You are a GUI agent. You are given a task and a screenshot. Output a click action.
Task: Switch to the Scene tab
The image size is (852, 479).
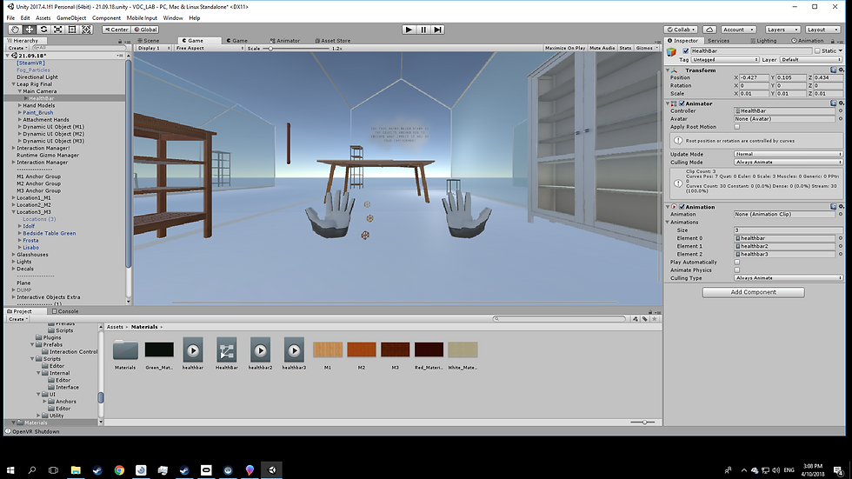(x=149, y=41)
